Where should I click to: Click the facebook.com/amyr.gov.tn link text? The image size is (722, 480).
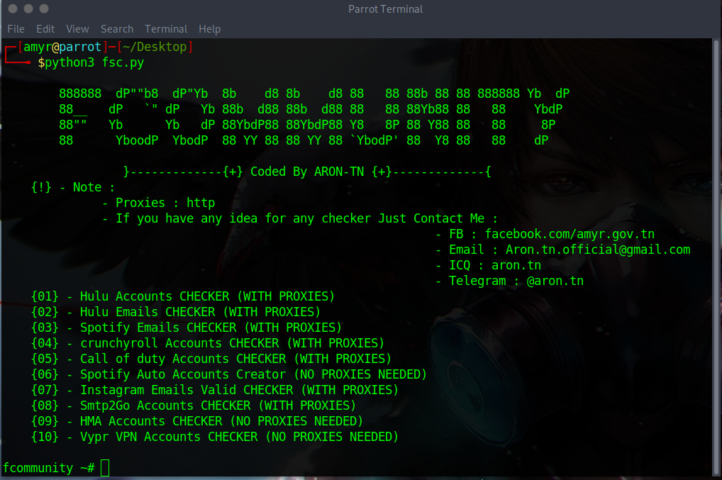(570, 234)
